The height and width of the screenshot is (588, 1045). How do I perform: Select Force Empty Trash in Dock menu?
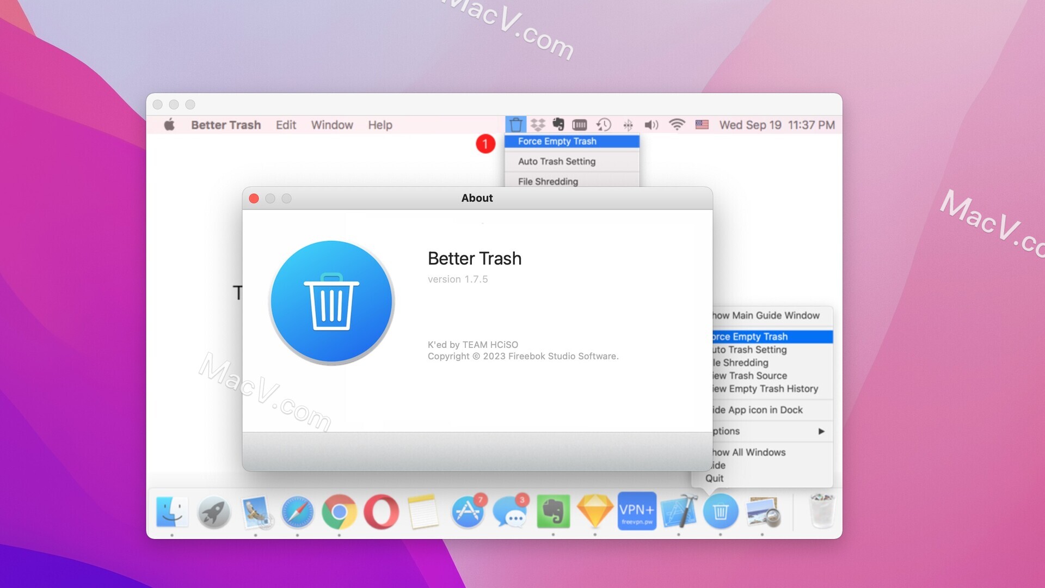pos(772,336)
